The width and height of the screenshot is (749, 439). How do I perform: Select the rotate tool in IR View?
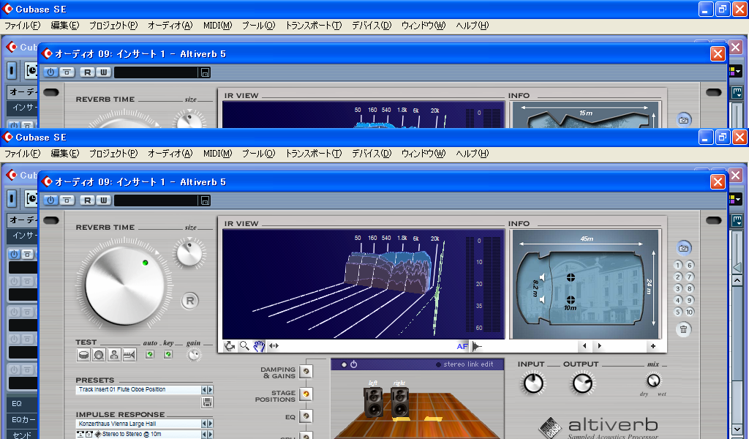tap(230, 346)
